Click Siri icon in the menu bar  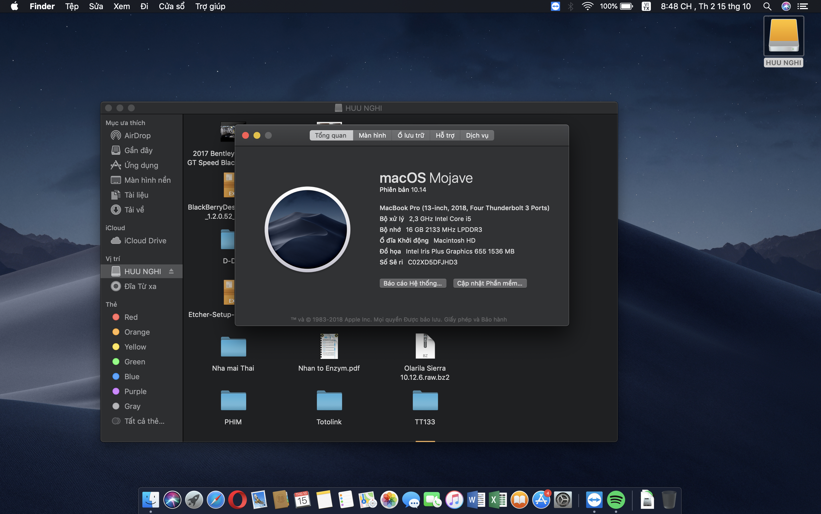[786, 7]
